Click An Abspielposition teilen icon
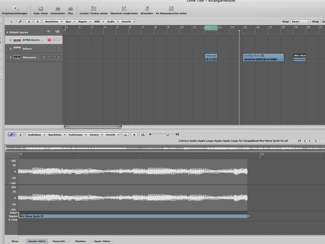 [171, 8]
